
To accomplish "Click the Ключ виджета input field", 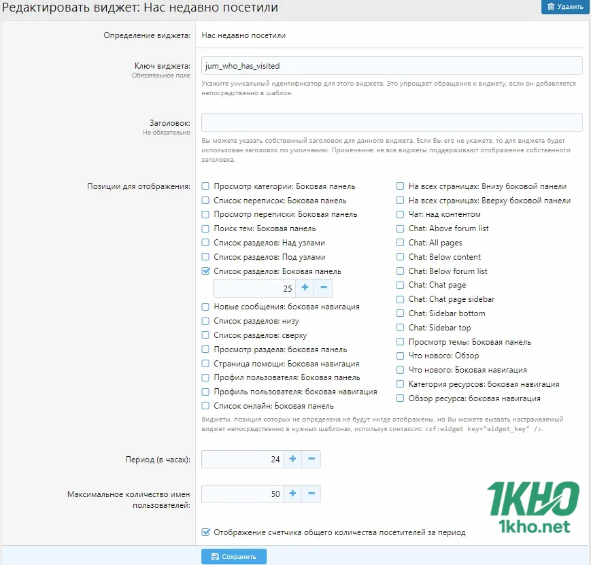I will pos(392,65).
